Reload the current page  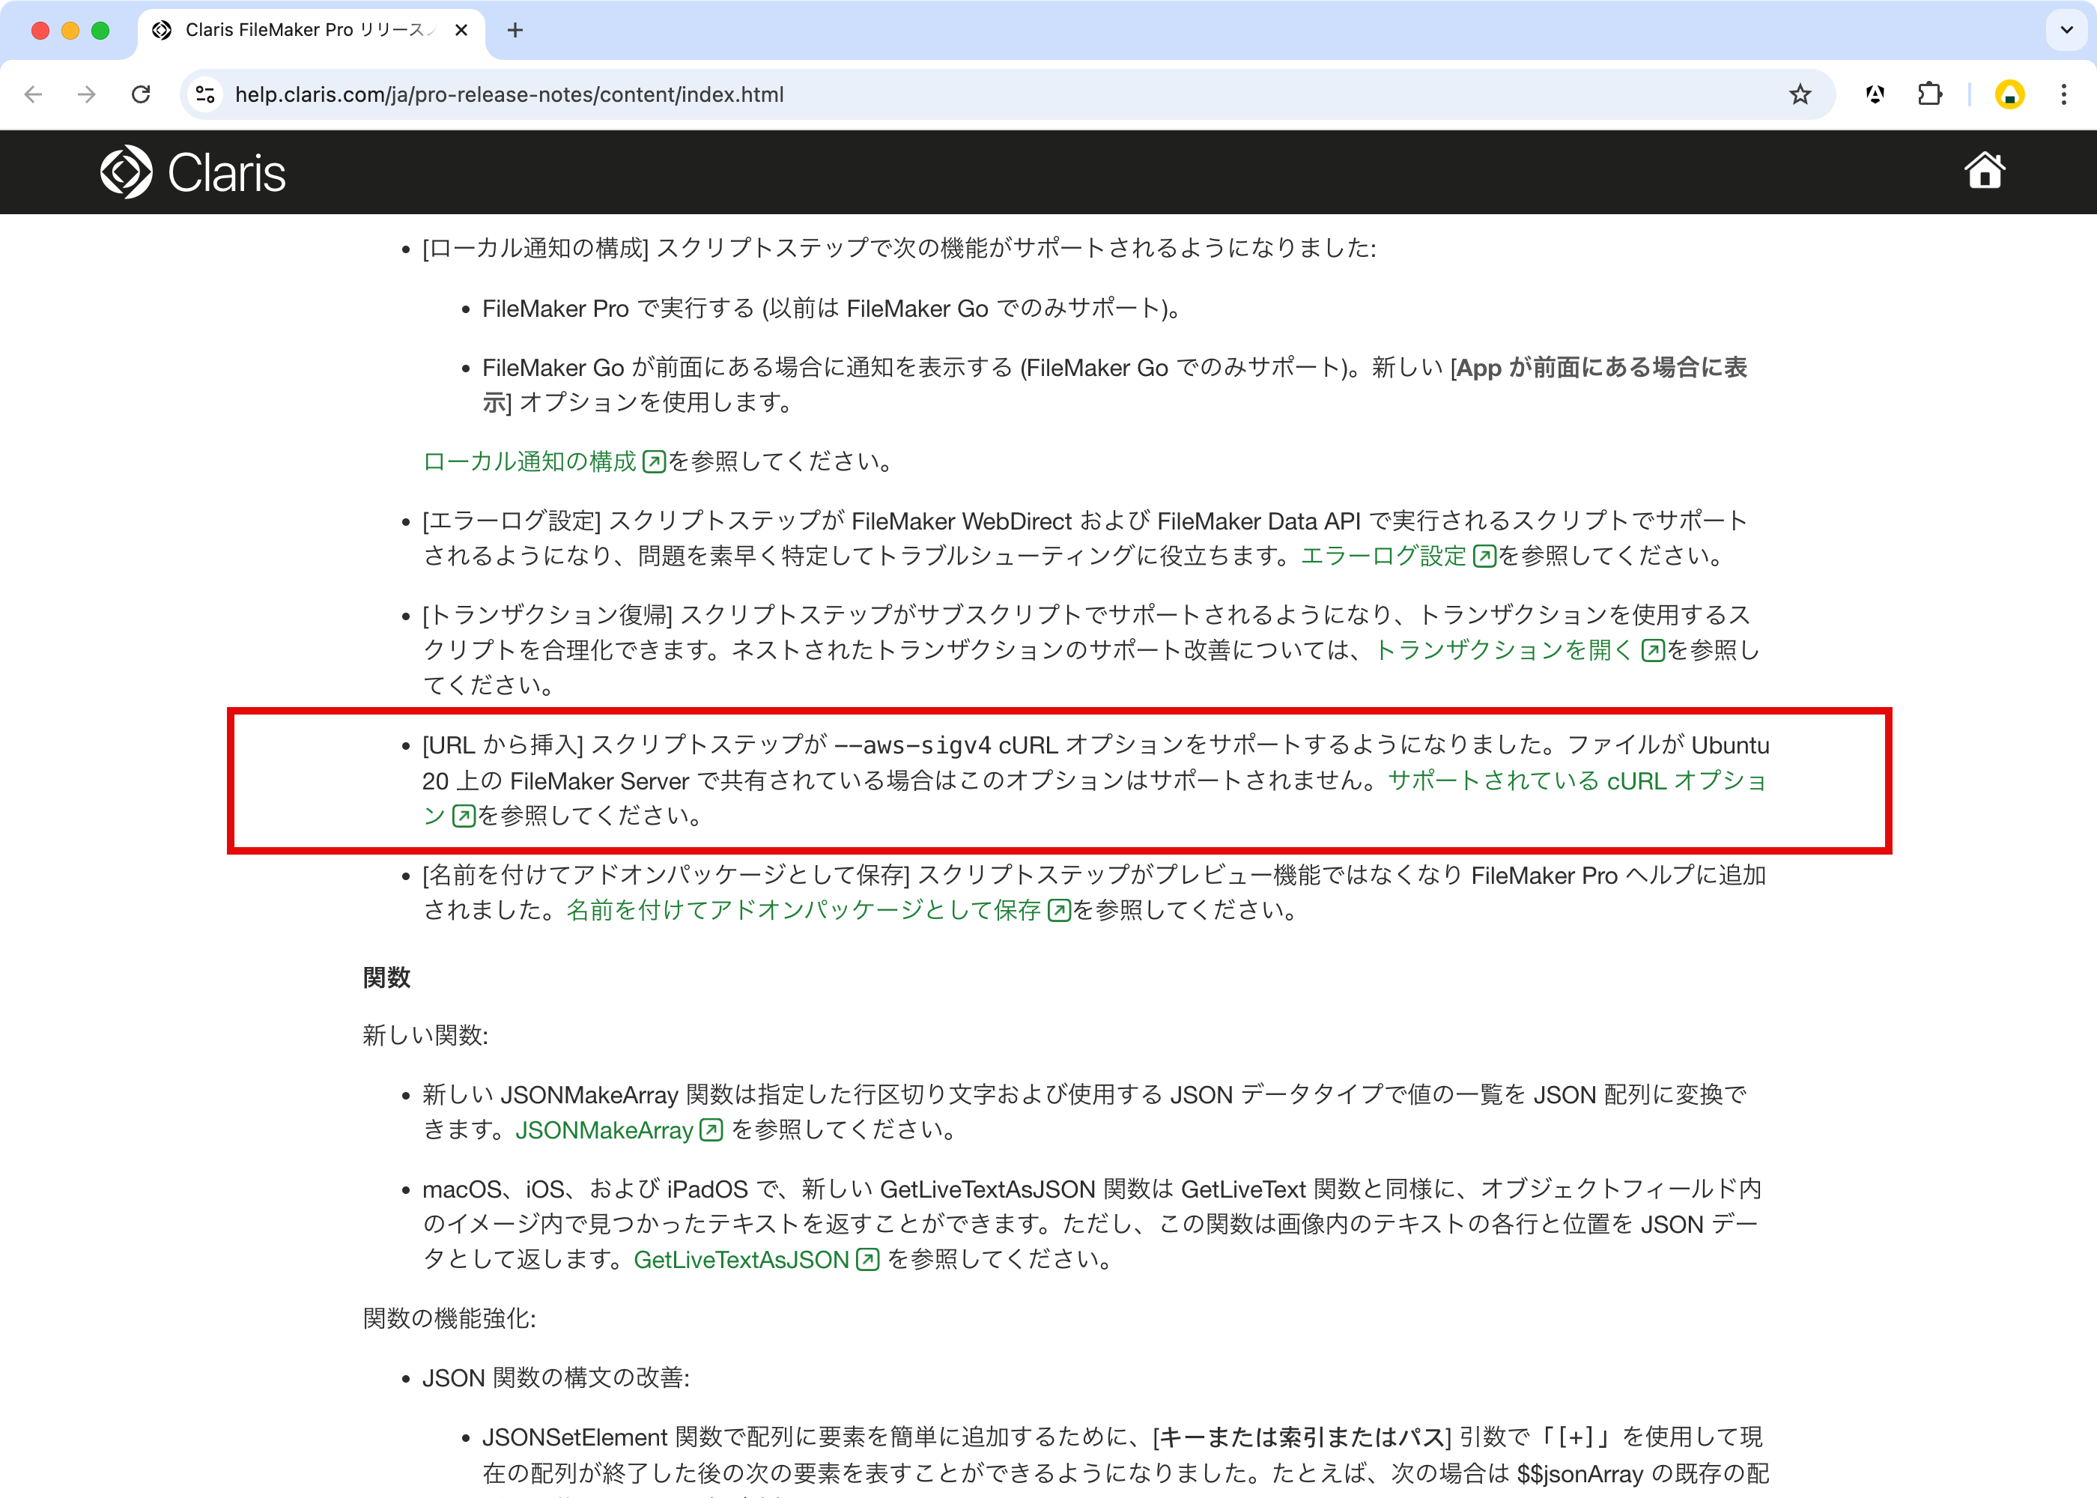(x=141, y=94)
